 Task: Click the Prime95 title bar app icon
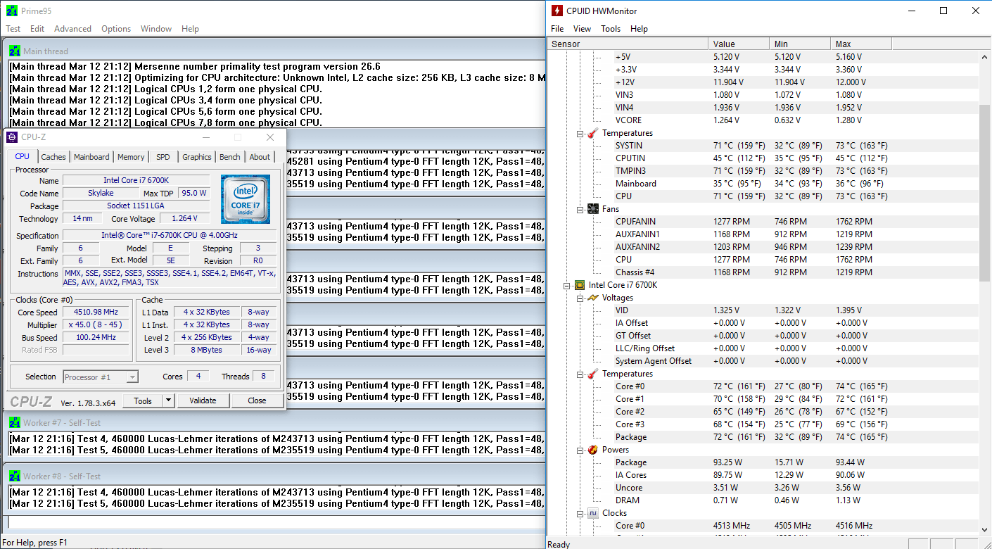coord(13,11)
